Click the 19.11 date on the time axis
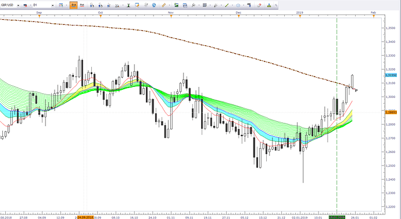401x219 pixels. (207, 217)
